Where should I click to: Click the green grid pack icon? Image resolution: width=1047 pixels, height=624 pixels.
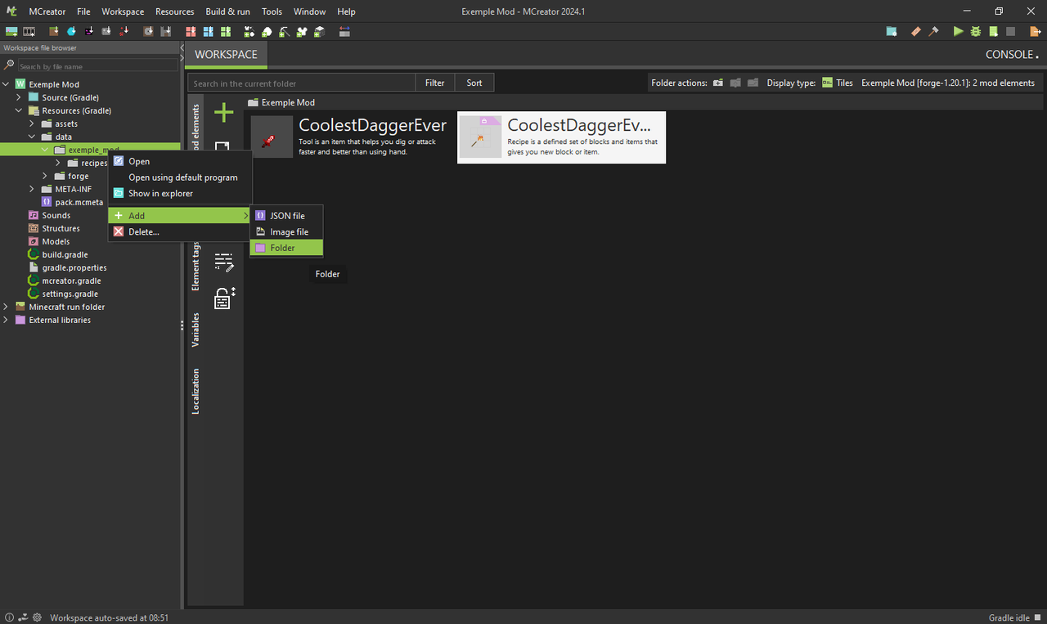coord(225,31)
